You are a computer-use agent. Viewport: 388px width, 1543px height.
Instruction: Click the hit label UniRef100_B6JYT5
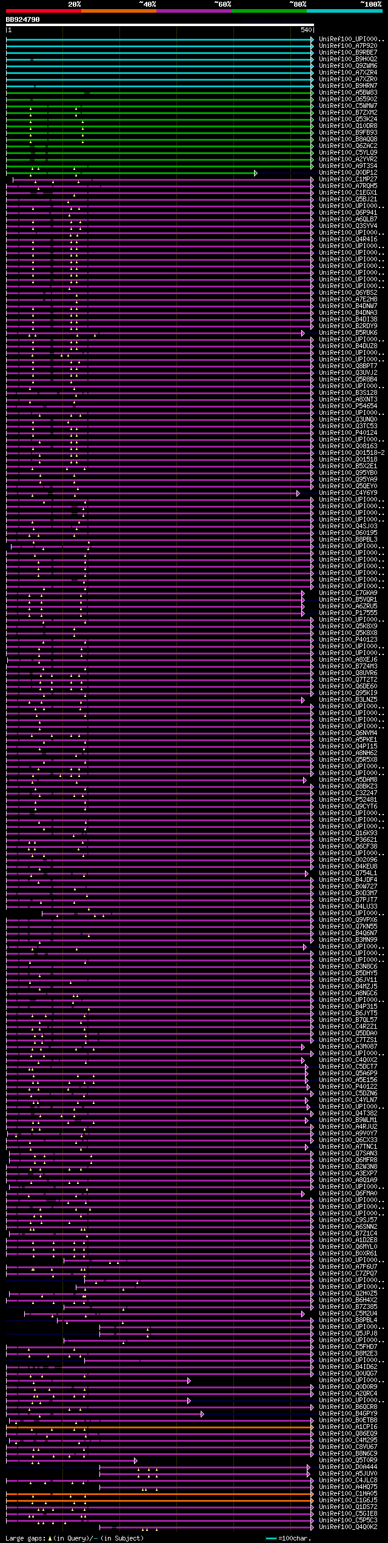pyautogui.click(x=348, y=1014)
